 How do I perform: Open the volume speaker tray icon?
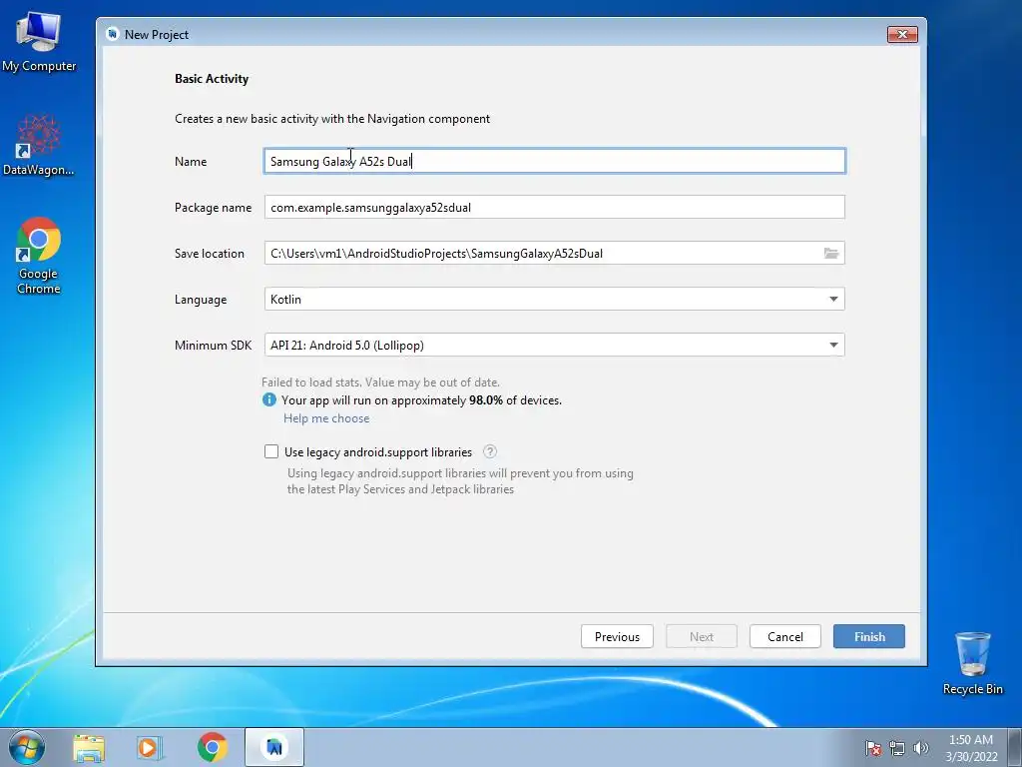921,748
